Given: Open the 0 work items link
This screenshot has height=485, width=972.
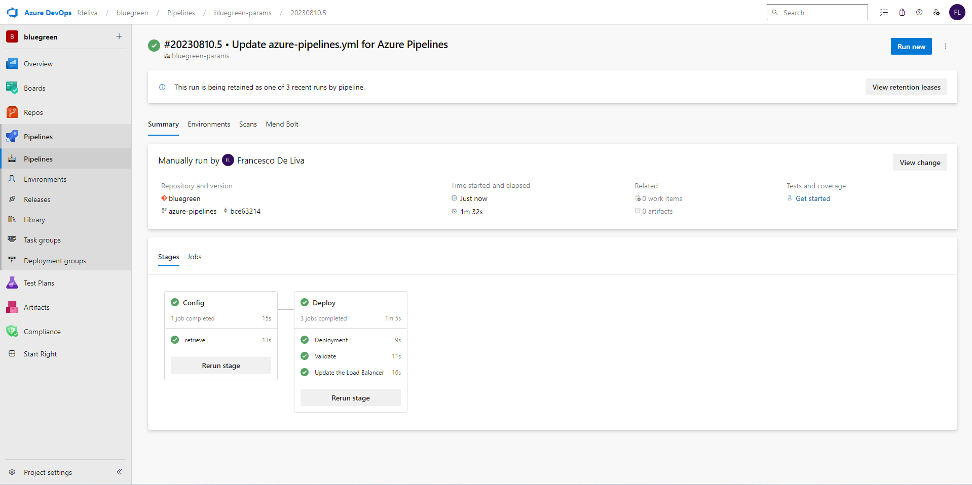Looking at the screenshot, I should pyautogui.click(x=662, y=198).
